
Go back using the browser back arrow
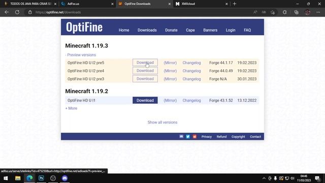tap(7, 12)
